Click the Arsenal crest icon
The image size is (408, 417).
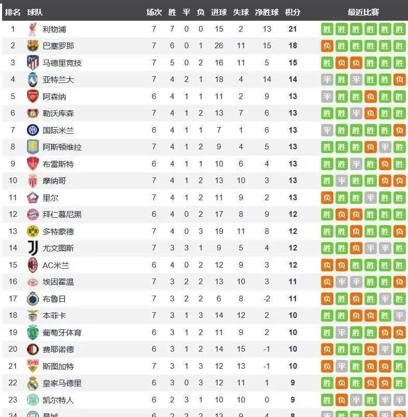pyautogui.click(x=33, y=96)
